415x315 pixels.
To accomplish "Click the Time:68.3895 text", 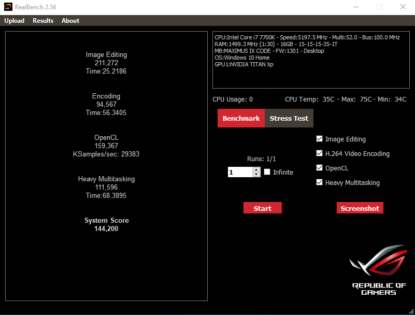I will (106, 196).
